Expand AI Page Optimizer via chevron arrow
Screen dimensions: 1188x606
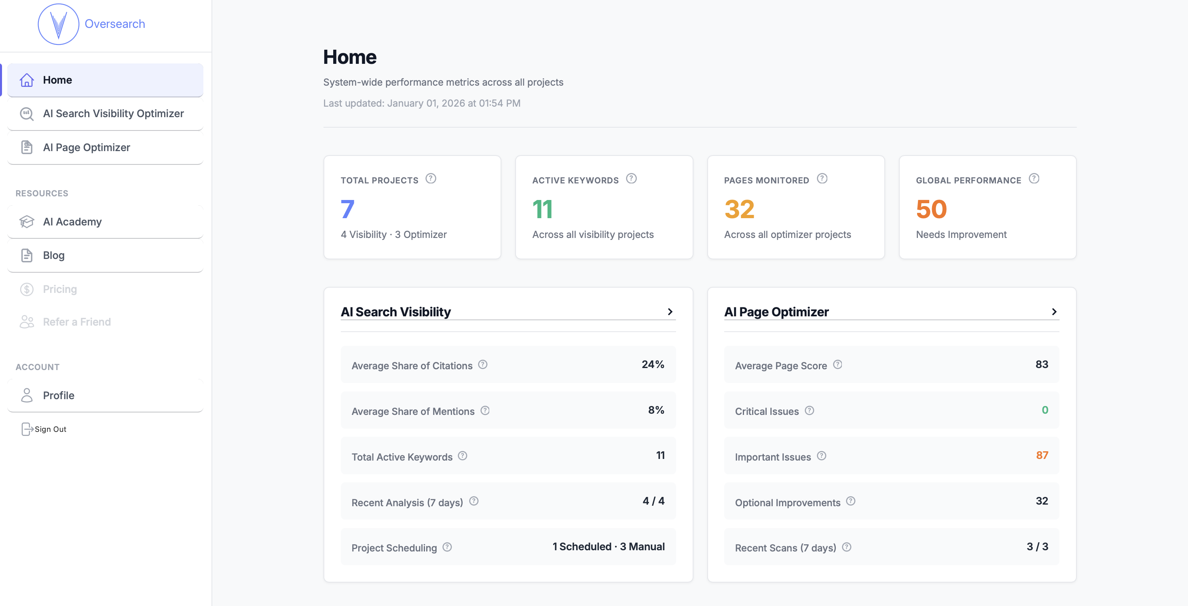[1053, 312]
